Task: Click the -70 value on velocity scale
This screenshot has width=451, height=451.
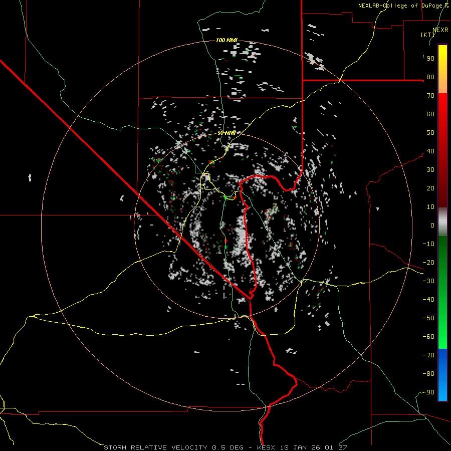Action: point(428,355)
